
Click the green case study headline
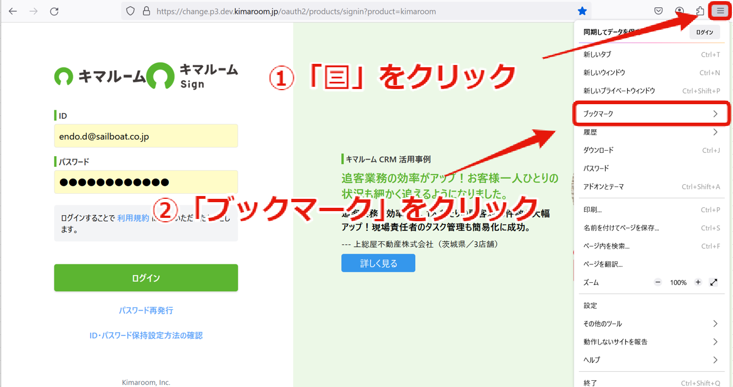[450, 187]
